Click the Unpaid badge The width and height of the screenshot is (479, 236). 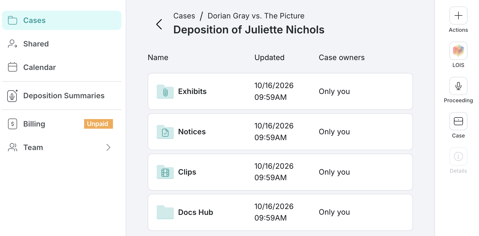pyautogui.click(x=98, y=124)
